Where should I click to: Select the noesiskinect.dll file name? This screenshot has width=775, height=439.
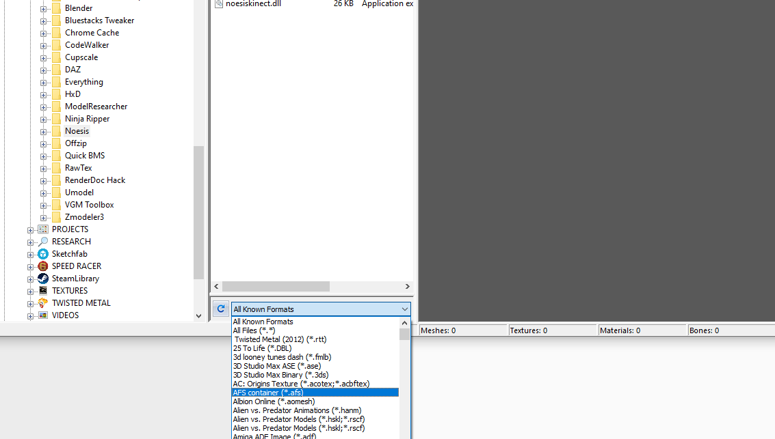[x=254, y=4]
